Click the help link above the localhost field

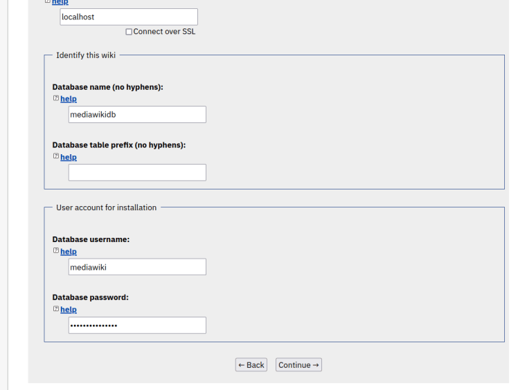[x=60, y=2]
